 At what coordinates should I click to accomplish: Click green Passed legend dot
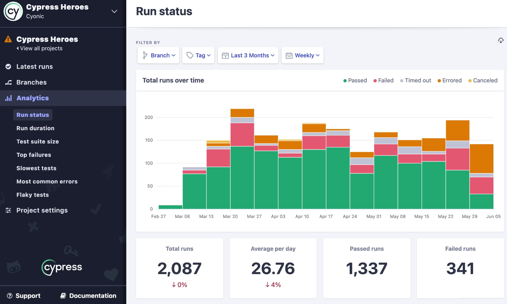point(345,81)
